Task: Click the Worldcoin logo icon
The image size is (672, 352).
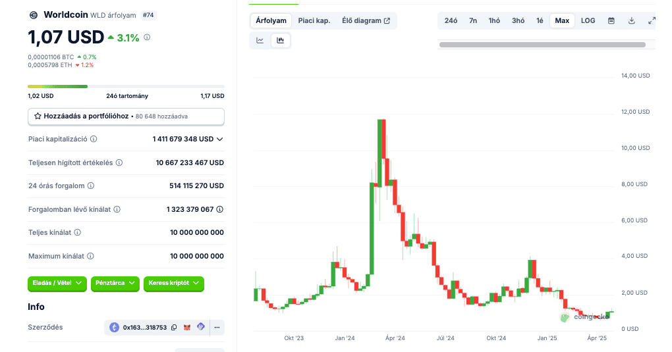Action: (34, 15)
